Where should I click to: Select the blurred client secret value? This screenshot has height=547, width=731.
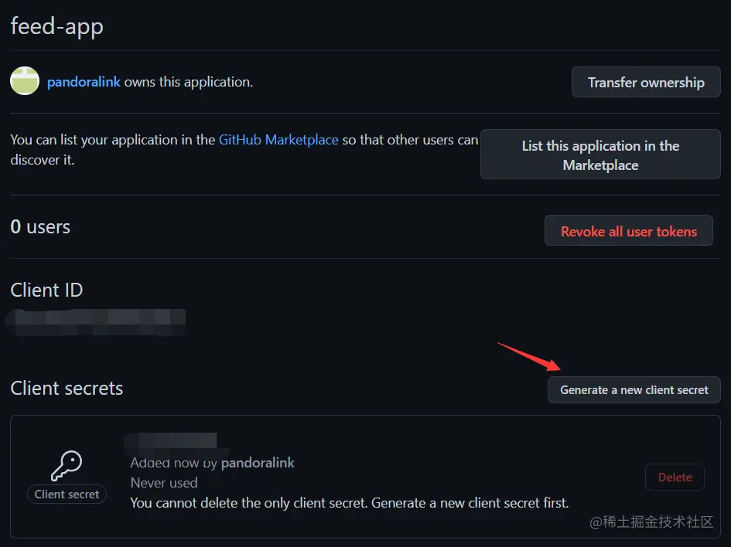[171, 442]
